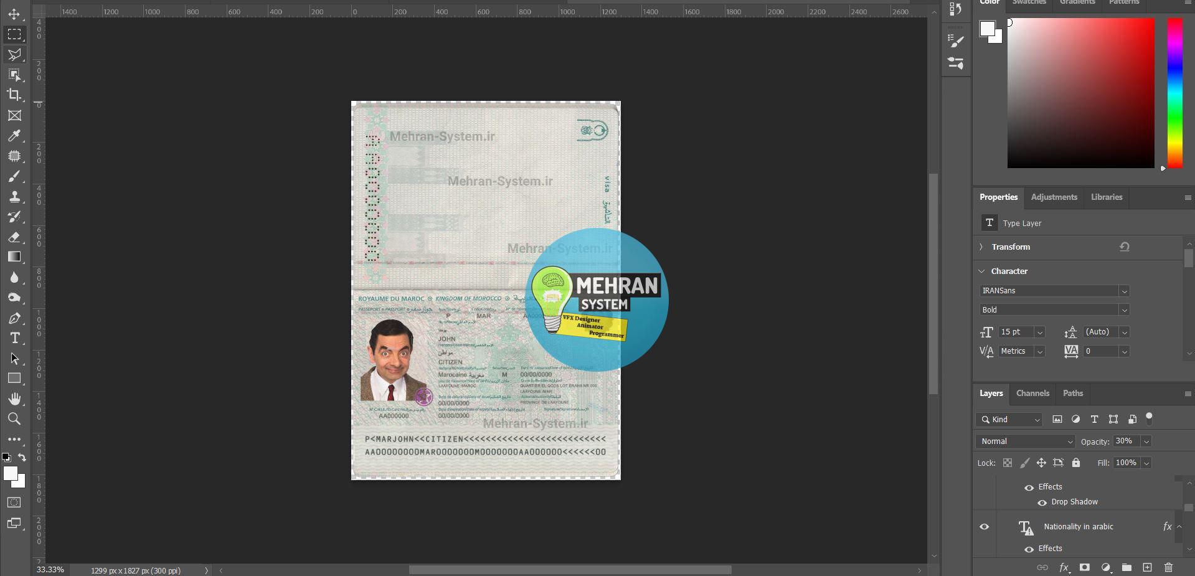
Task: Click the rainbow hue slider
Action: [1174, 93]
